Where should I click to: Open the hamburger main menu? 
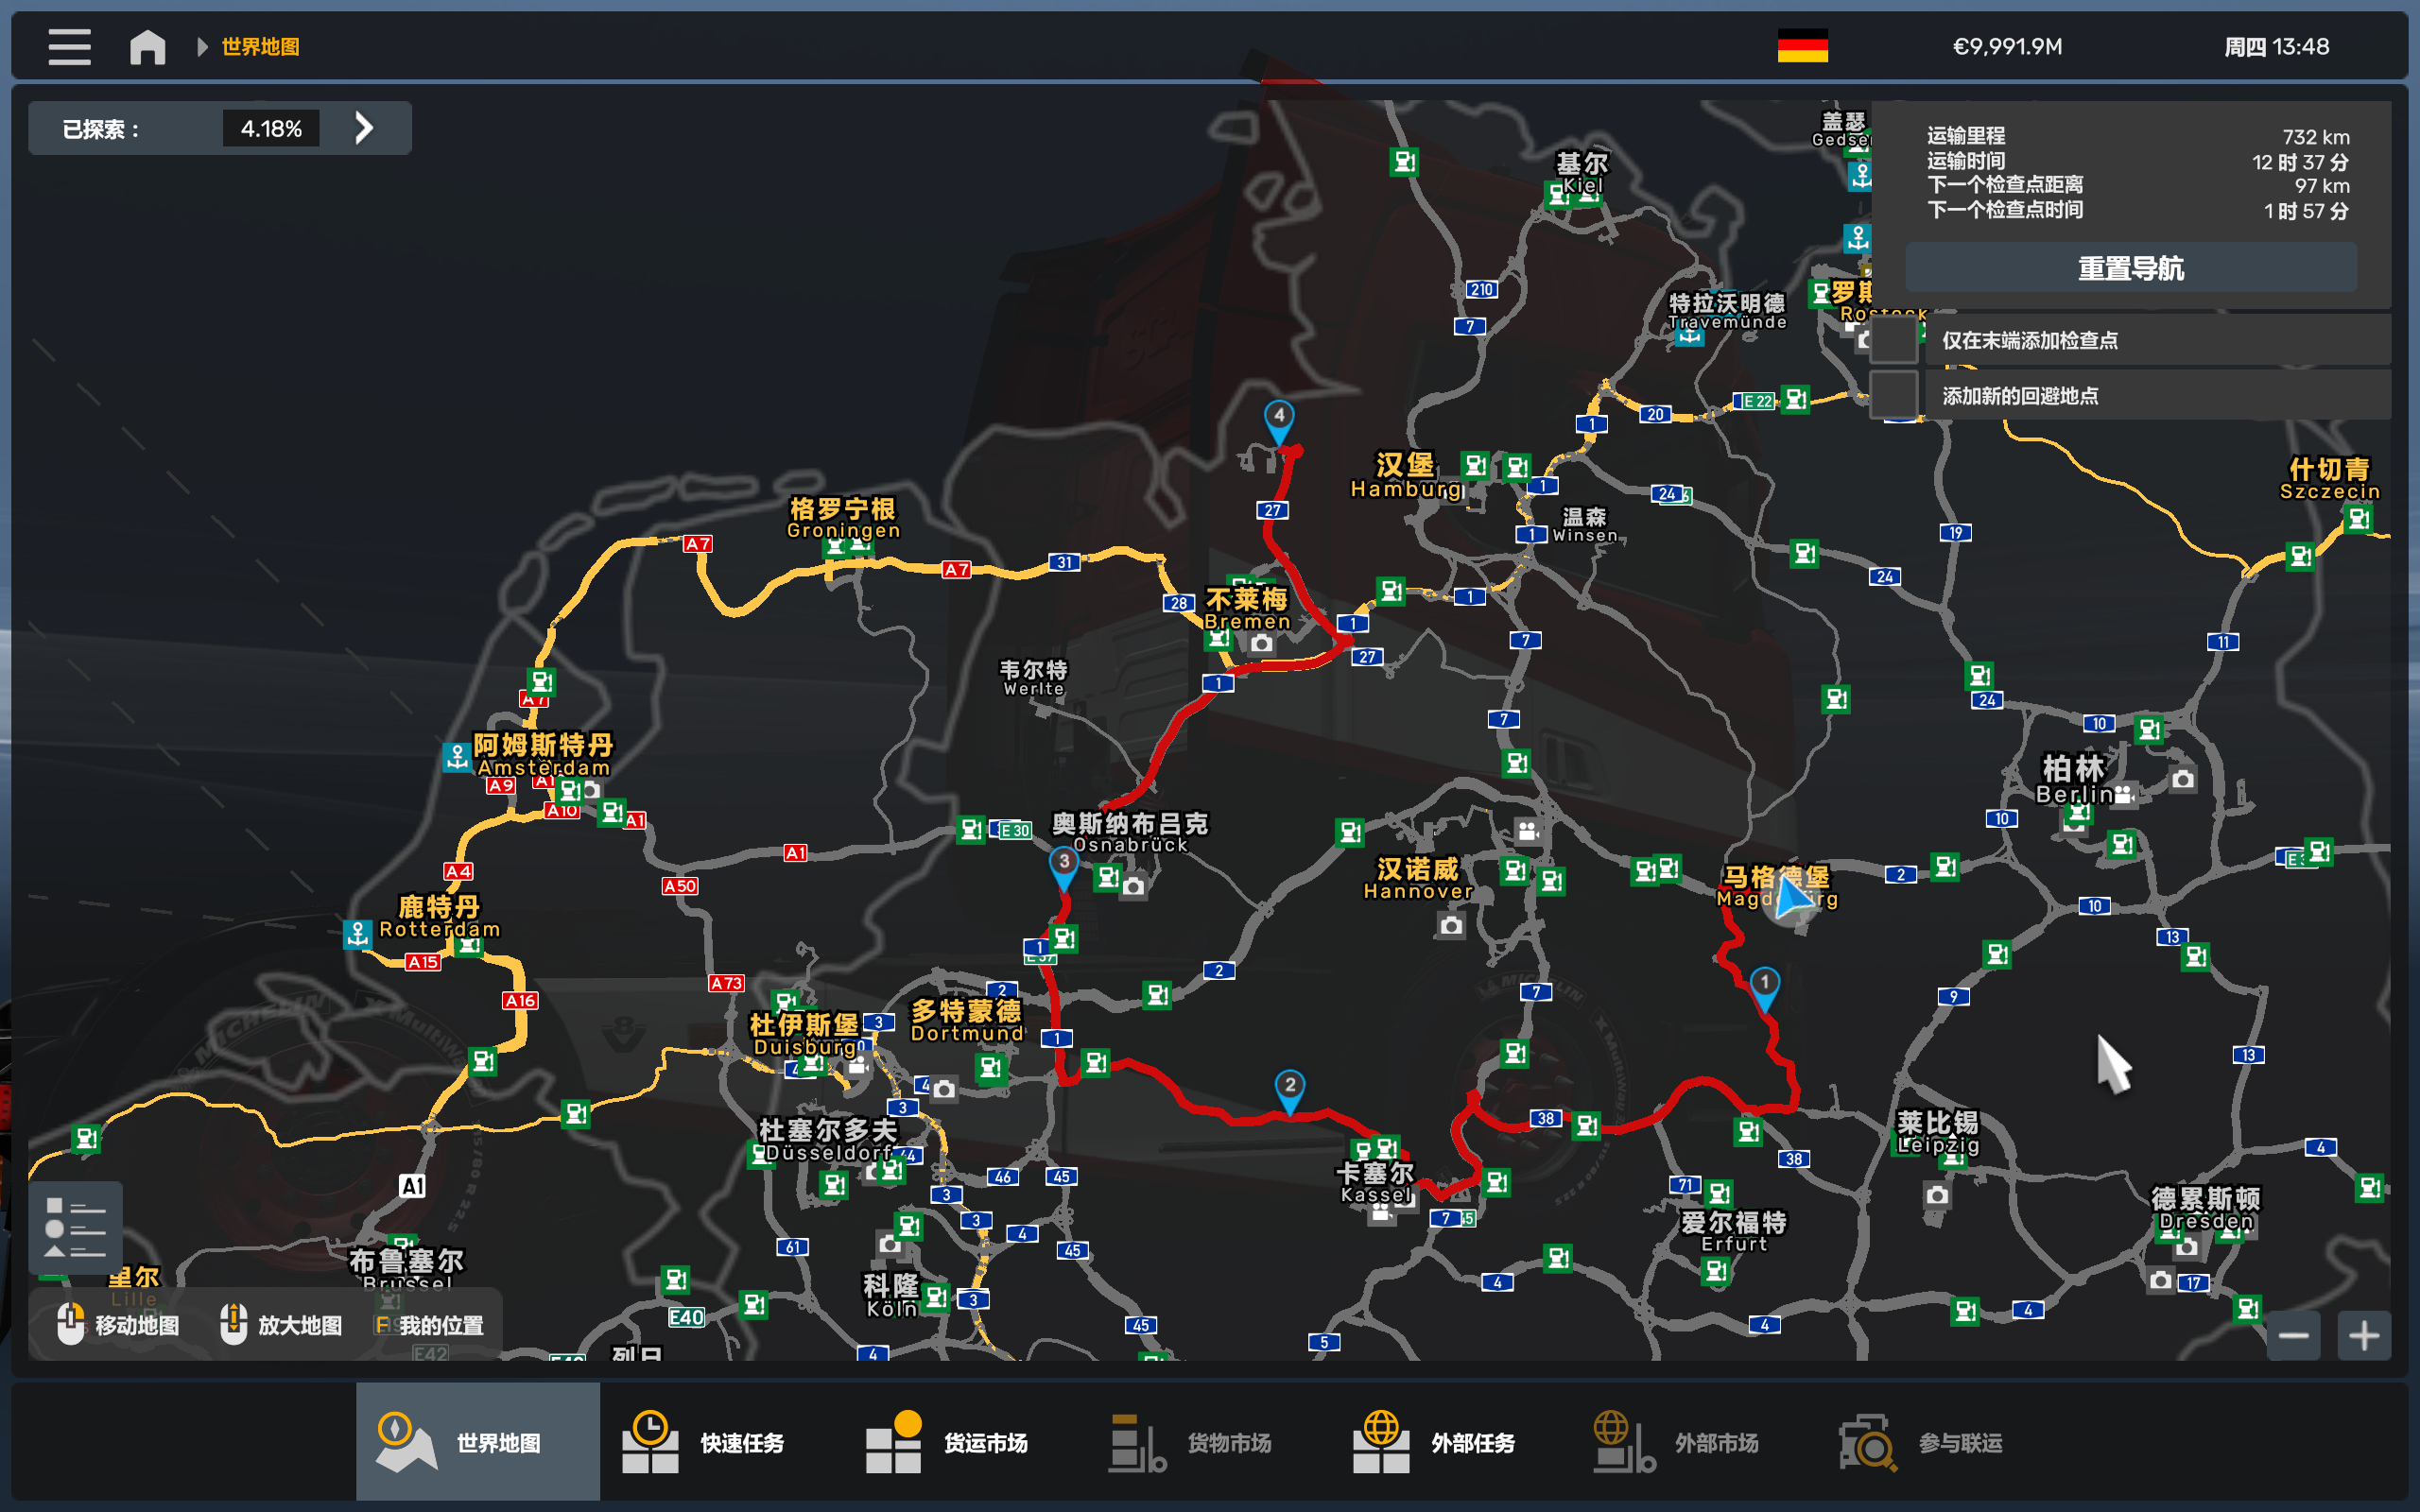[x=69, y=47]
